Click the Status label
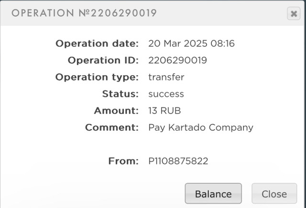Viewport: 306px width, 208px height. (x=120, y=94)
